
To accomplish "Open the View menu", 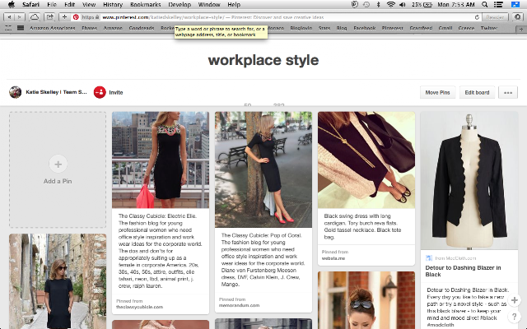I will [89, 4].
